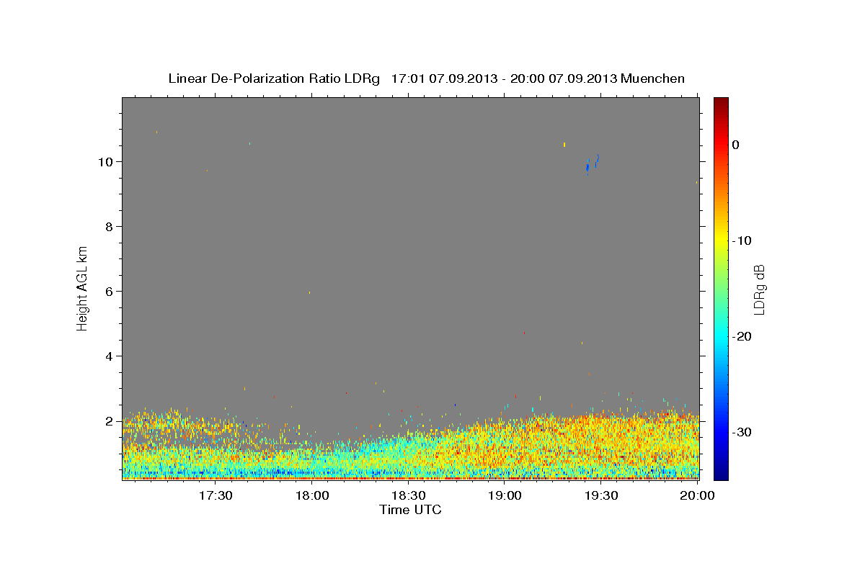This screenshot has height=576, width=865.
Task: Click the colorbar value 0
Action: (x=736, y=145)
